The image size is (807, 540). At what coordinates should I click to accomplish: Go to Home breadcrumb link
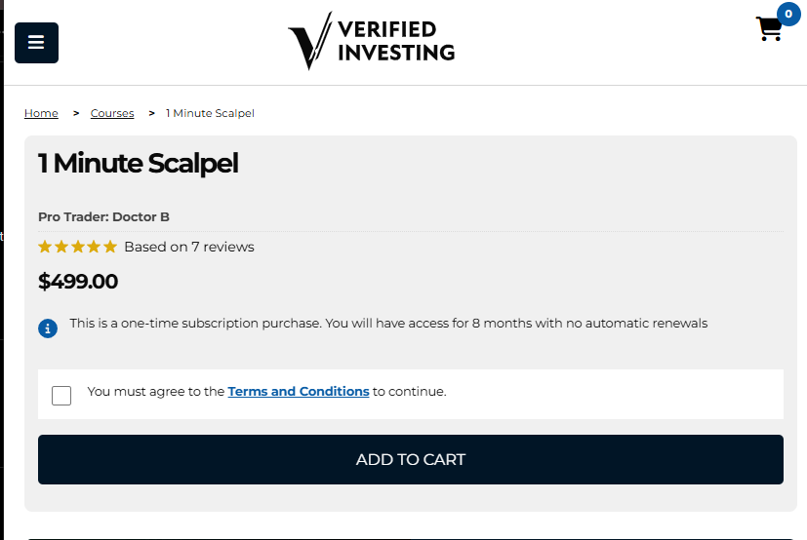coord(41,113)
